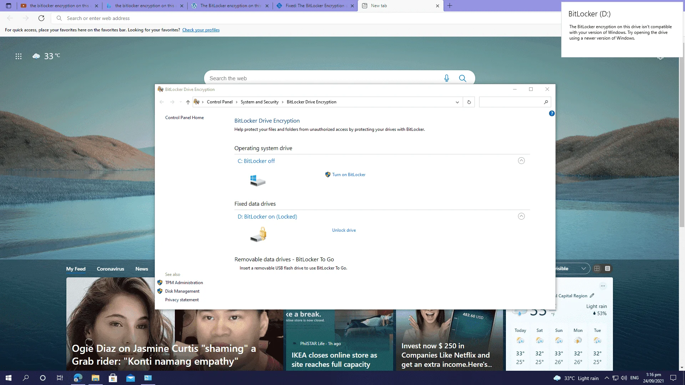Viewport: 685px width, 385px height.
Task: Open a new browser tab
Action: [x=450, y=6]
